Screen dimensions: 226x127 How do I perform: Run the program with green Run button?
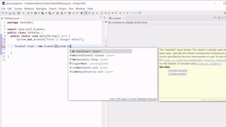tap(35, 13)
